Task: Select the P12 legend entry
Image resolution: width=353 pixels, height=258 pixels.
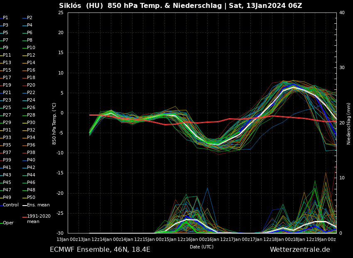Action: (31, 55)
